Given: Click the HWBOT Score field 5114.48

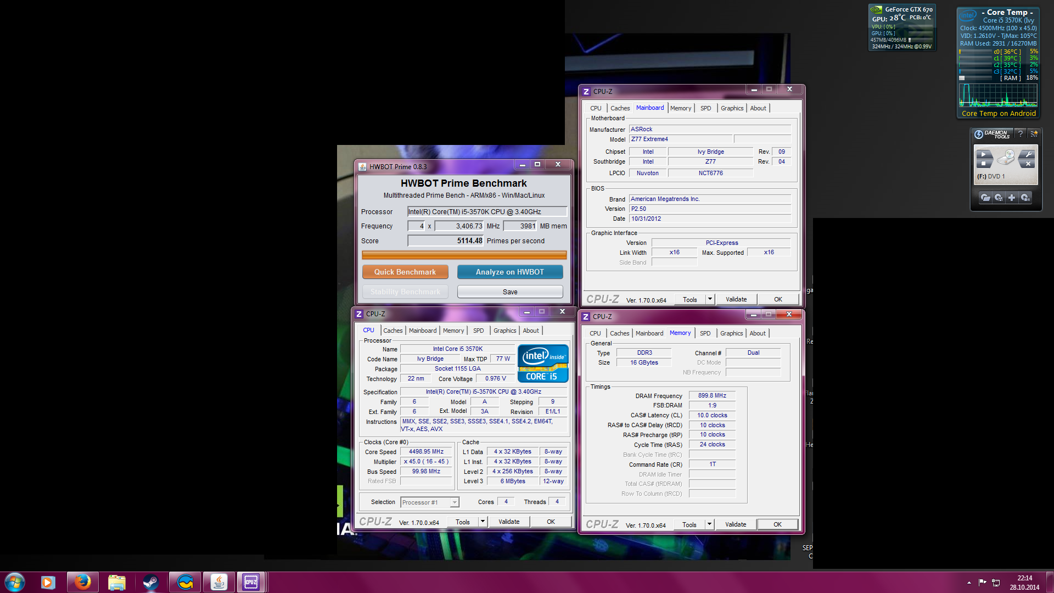Looking at the screenshot, I should coord(445,240).
